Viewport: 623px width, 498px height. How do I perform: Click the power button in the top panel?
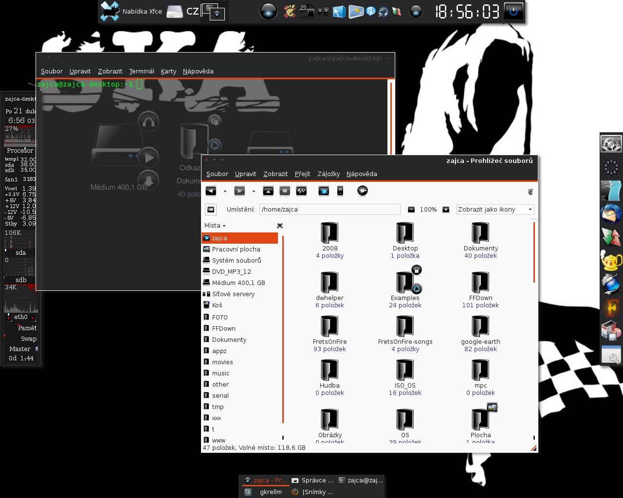(513, 11)
